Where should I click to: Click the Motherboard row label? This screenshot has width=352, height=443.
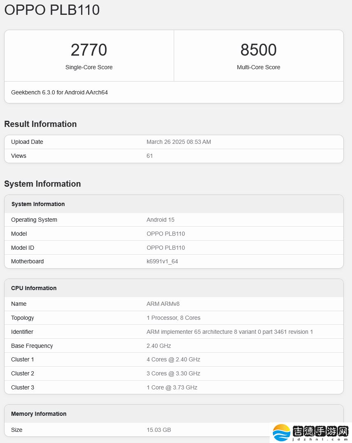(x=28, y=261)
